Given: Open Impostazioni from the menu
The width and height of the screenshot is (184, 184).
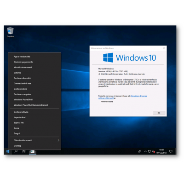Looking at the screenshot, I should point(34,117).
